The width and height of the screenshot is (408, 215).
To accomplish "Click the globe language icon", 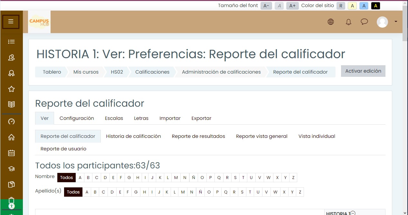I will (330, 22).
